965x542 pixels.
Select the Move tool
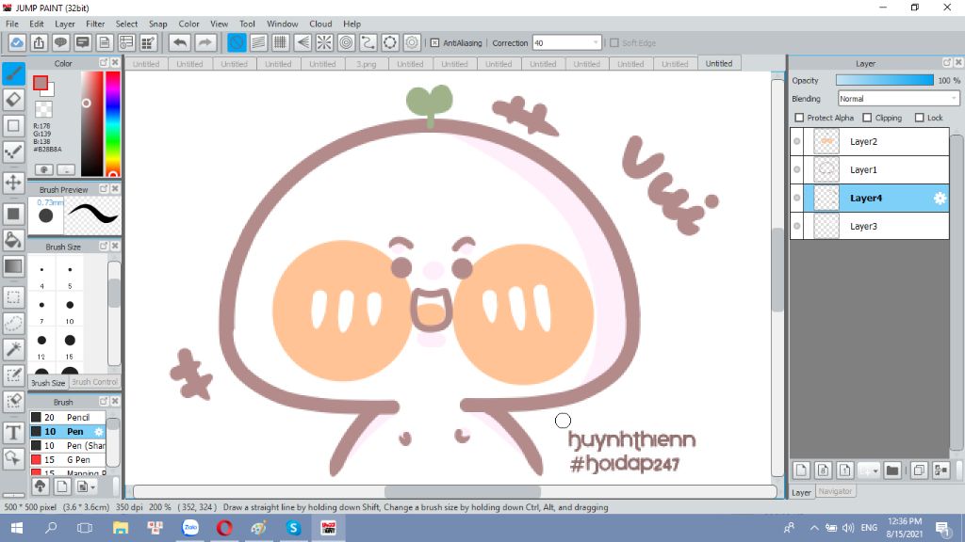(x=13, y=183)
